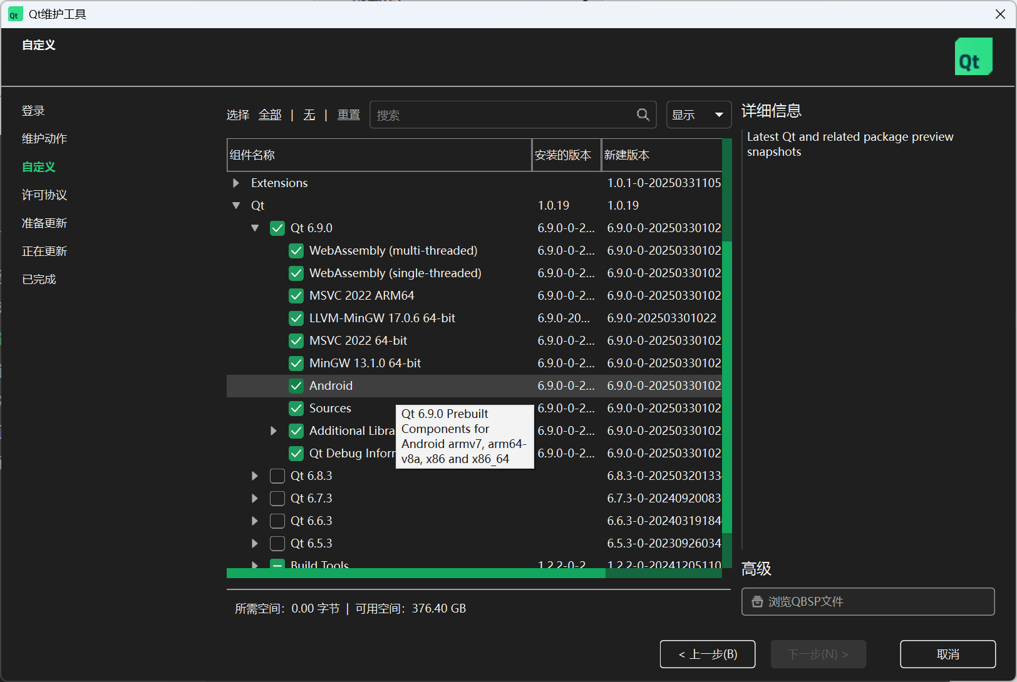This screenshot has height=682, width=1017.
Task: Expand the Qt 6.8.3 node
Action: tap(255, 476)
